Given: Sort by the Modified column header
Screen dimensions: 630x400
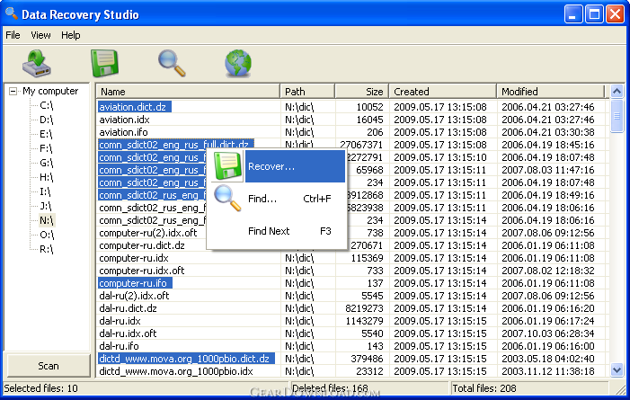Looking at the screenshot, I should coord(550,92).
